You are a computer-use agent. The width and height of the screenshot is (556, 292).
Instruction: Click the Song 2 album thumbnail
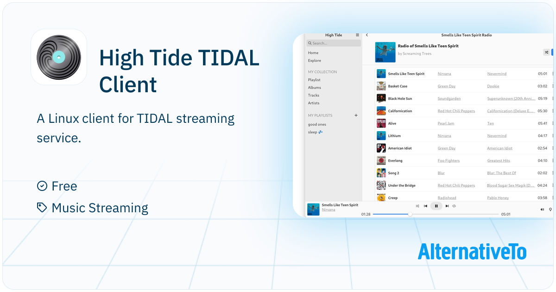click(381, 173)
